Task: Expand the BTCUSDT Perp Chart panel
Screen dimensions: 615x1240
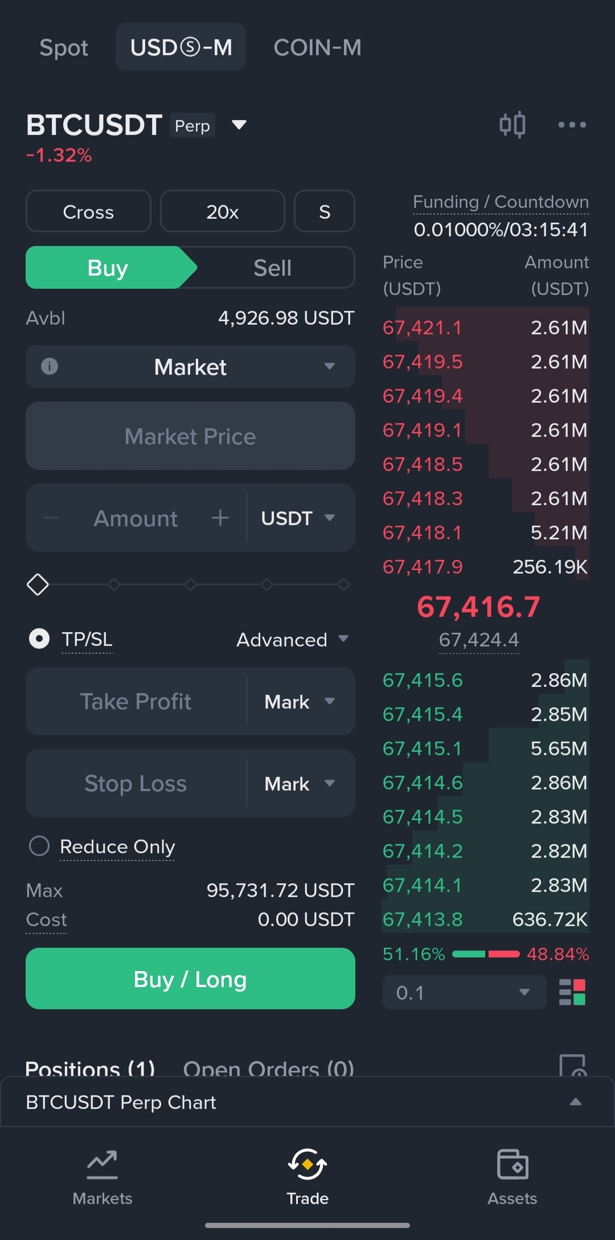Action: (575, 1102)
